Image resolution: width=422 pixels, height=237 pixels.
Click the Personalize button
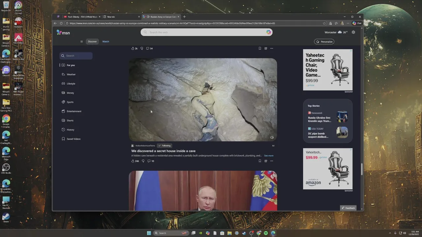point(324,42)
